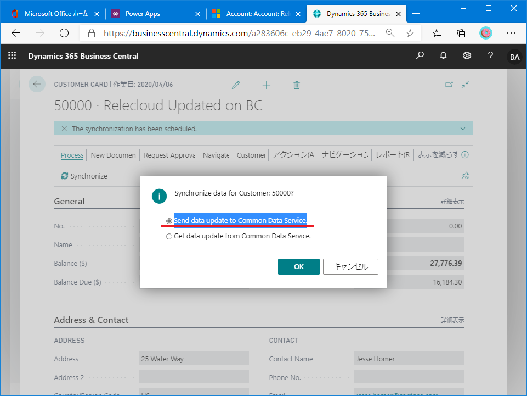Click the plus icon to create new customer
The height and width of the screenshot is (396, 527).
point(266,85)
